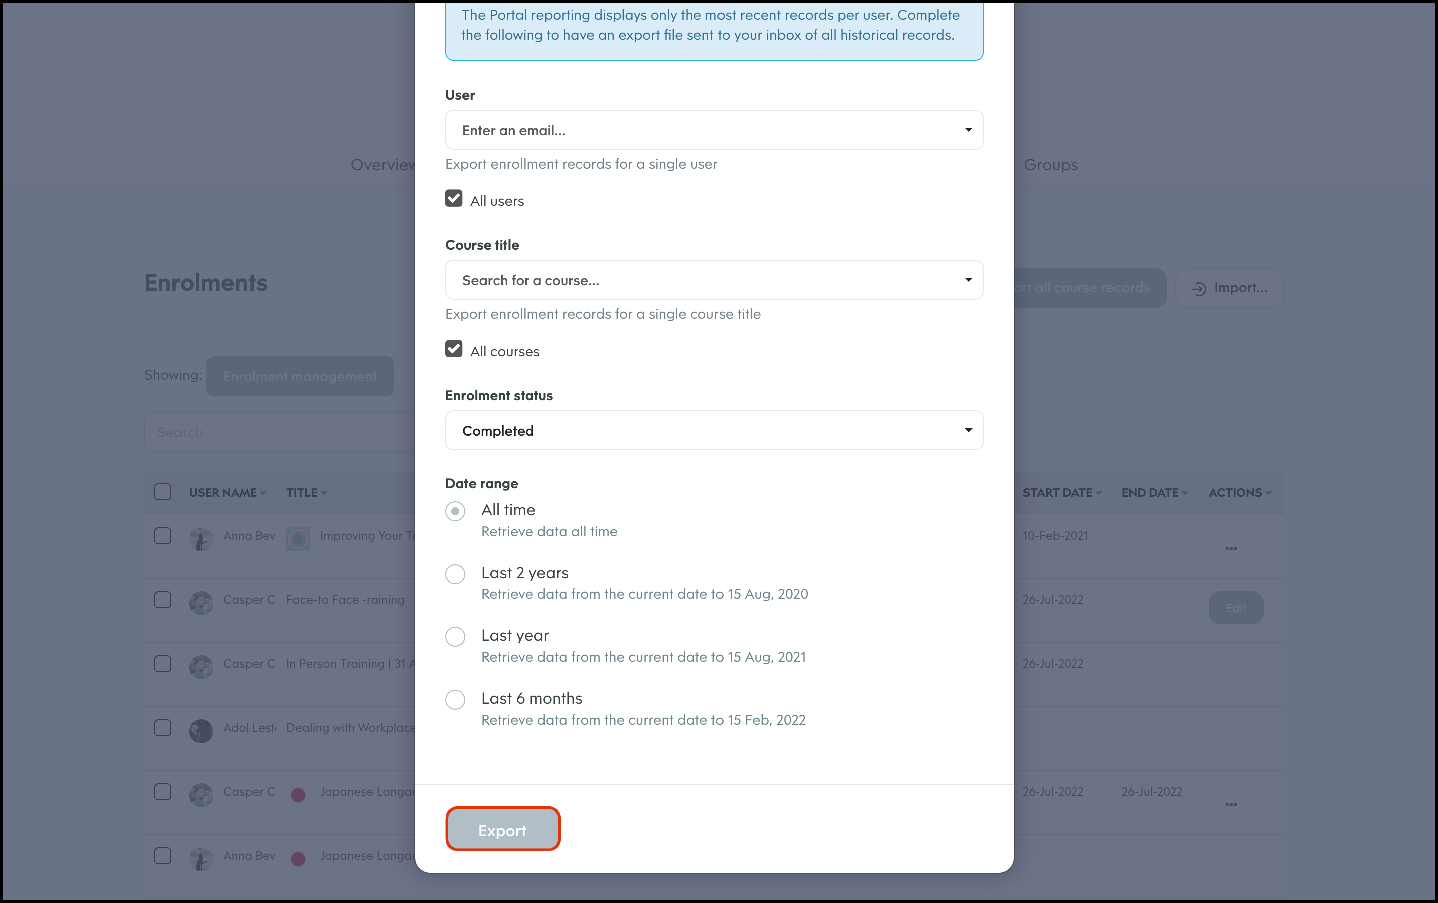This screenshot has width=1438, height=903.
Task: Open the Enrolment status Completed dropdown
Action: [713, 430]
